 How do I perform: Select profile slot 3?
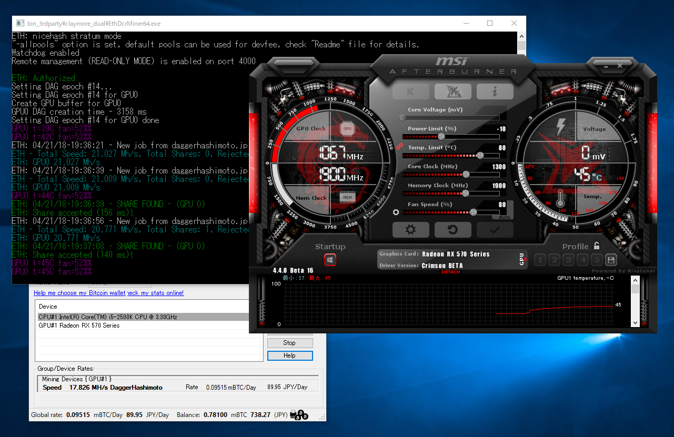tap(568, 260)
